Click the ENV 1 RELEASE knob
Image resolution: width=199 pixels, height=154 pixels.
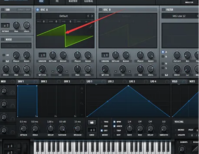(x=77, y=128)
